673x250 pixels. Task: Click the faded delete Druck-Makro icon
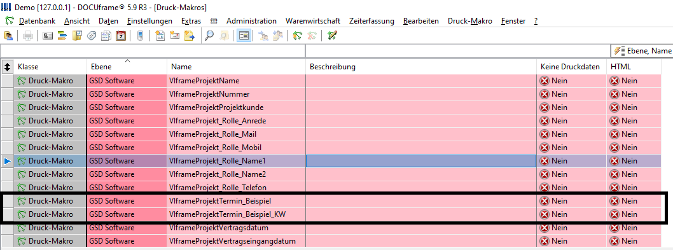tap(312, 36)
